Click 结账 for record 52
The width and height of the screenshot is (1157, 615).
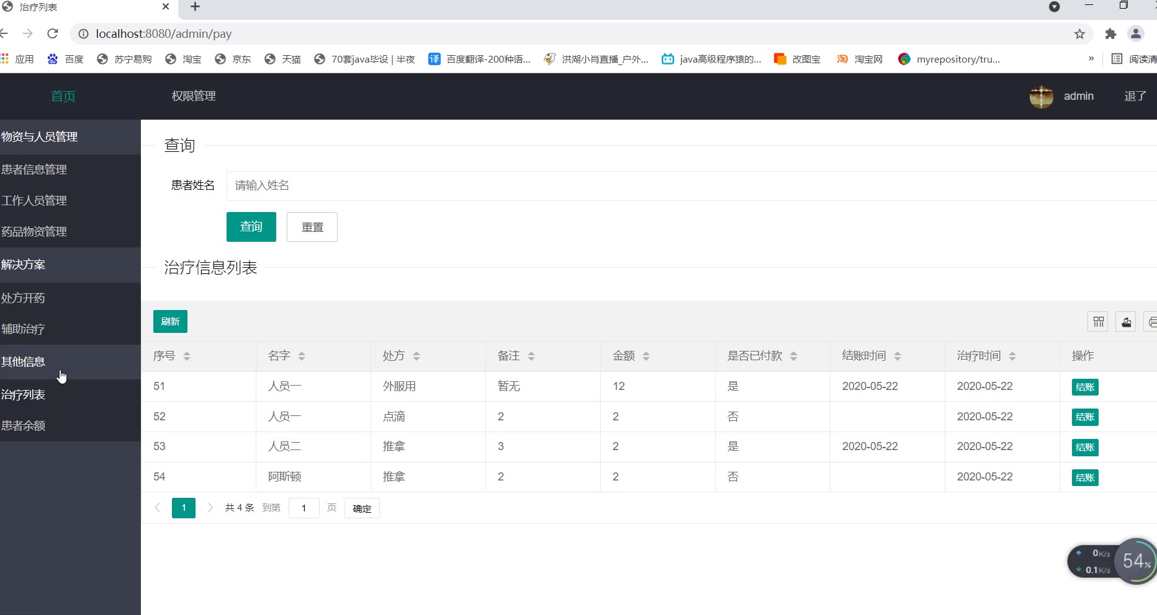coord(1085,417)
